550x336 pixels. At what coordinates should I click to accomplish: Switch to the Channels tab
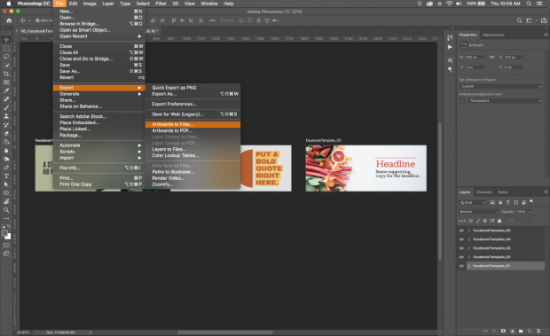(483, 192)
